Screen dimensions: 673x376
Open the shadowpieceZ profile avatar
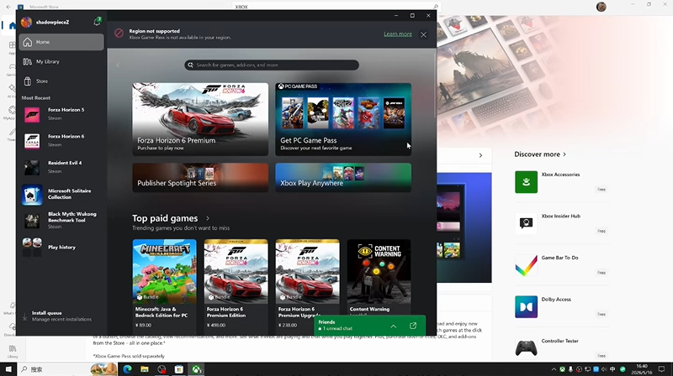(26, 22)
